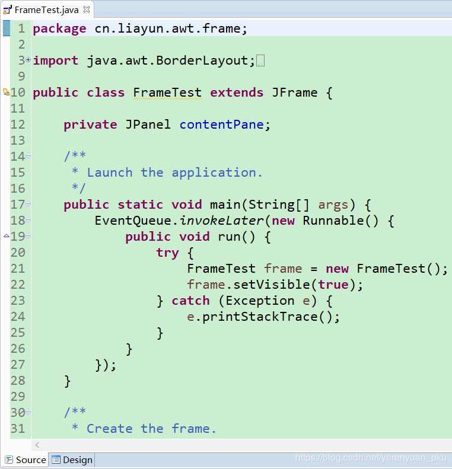Switch to the Design tab
Screen dimensions: 452x469
72,460
